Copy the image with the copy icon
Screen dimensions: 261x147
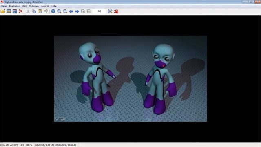[x=34, y=11]
